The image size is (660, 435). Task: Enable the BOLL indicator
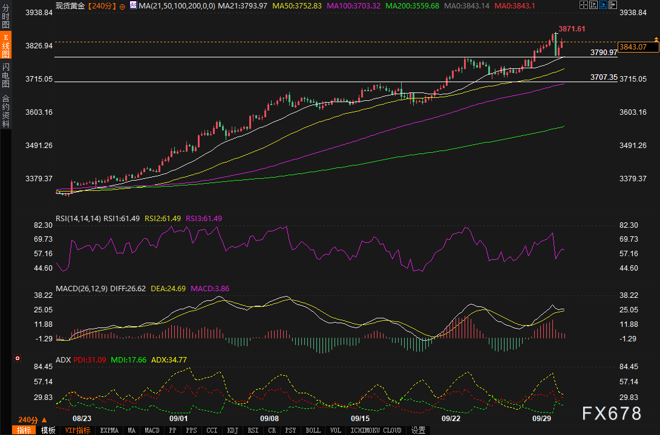point(313,430)
